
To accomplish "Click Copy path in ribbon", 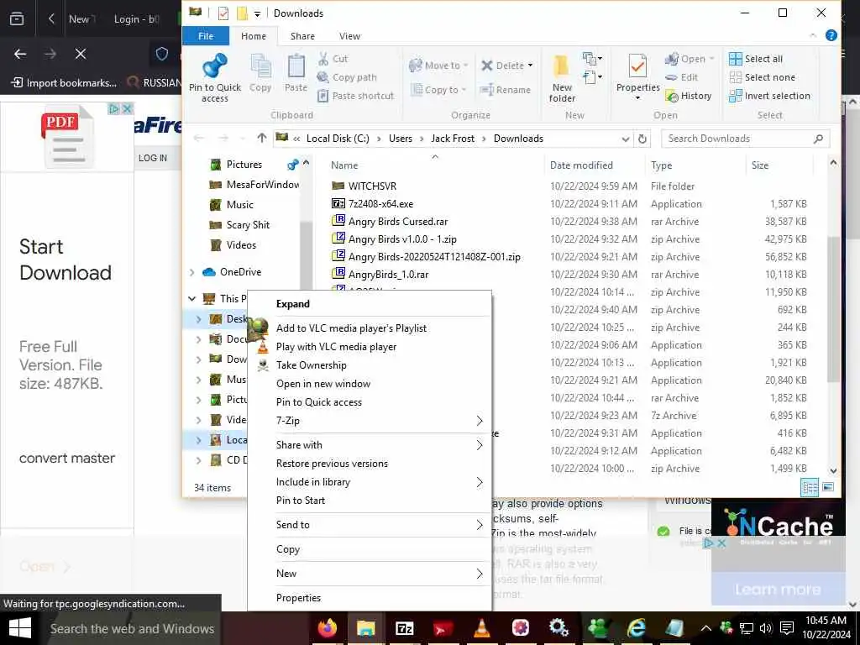I will coord(348,77).
